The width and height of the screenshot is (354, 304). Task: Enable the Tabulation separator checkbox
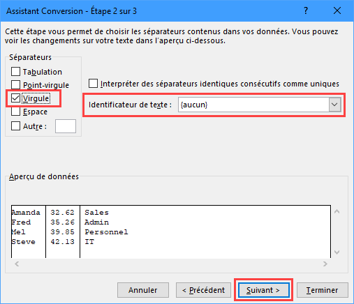point(15,72)
